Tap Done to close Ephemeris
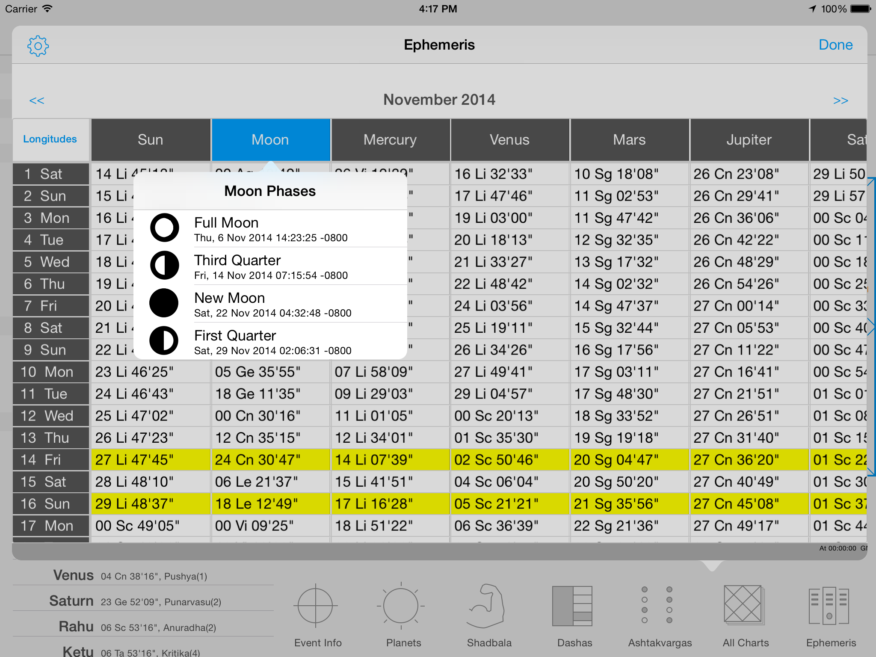The height and width of the screenshot is (657, 876). click(835, 45)
